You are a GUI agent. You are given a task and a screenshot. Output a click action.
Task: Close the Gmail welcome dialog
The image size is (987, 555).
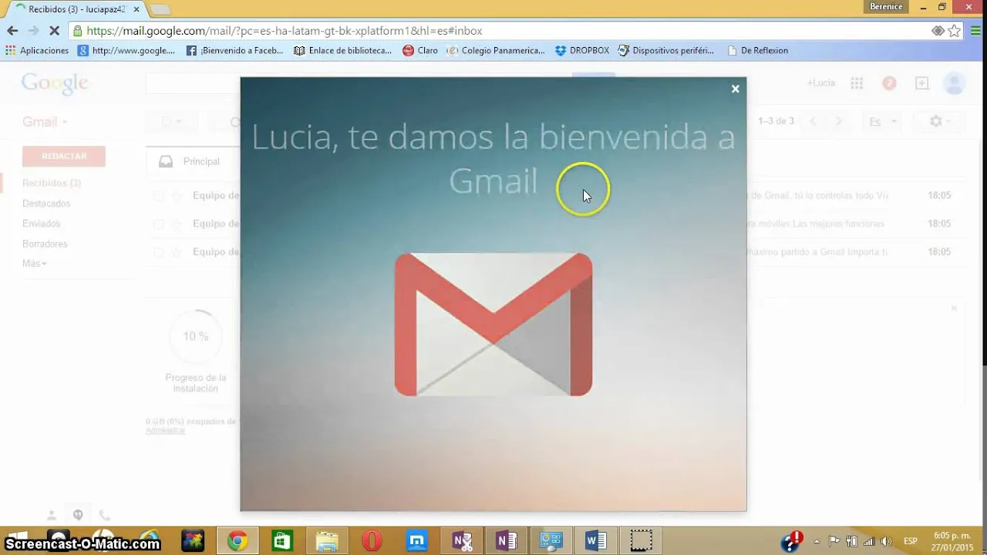(x=735, y=89)
